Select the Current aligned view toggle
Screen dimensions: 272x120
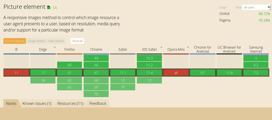click(x=15, y=41)
